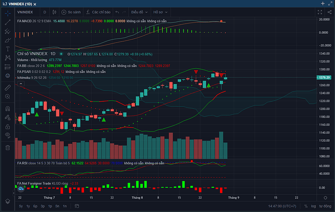The width and height of the screenshot is (335, 212).
Task: Open Các chỉ báo indicators menu
Action: click(x=99, y=12)
